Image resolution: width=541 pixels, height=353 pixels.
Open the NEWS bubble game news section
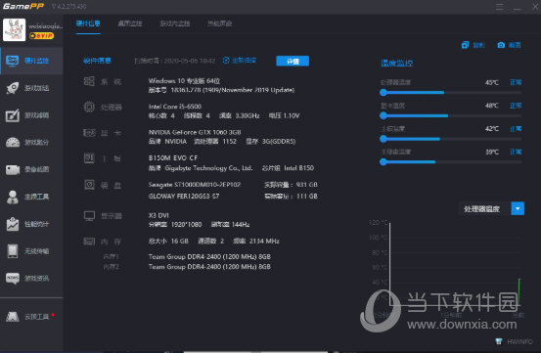pos(31,278)
